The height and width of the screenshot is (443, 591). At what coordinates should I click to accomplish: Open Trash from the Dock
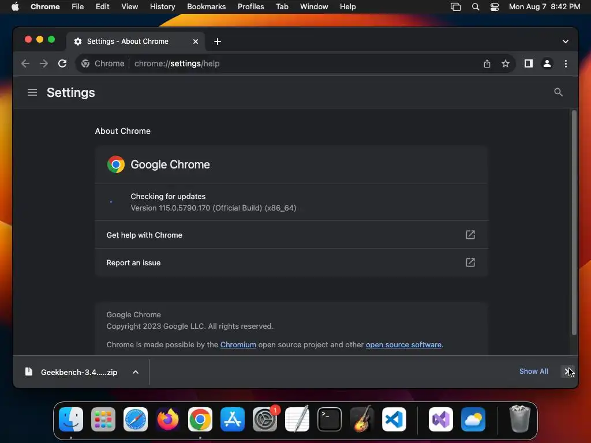coord(520,419)
